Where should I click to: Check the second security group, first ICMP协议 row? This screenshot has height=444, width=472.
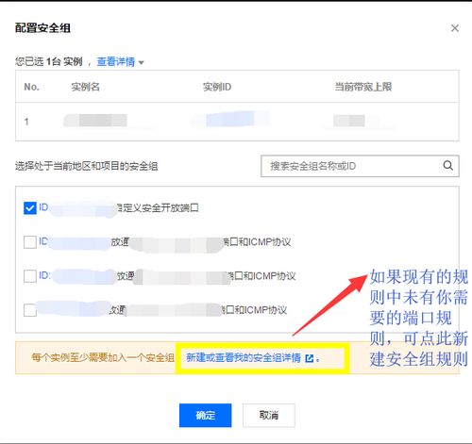(x=30, y=242)
